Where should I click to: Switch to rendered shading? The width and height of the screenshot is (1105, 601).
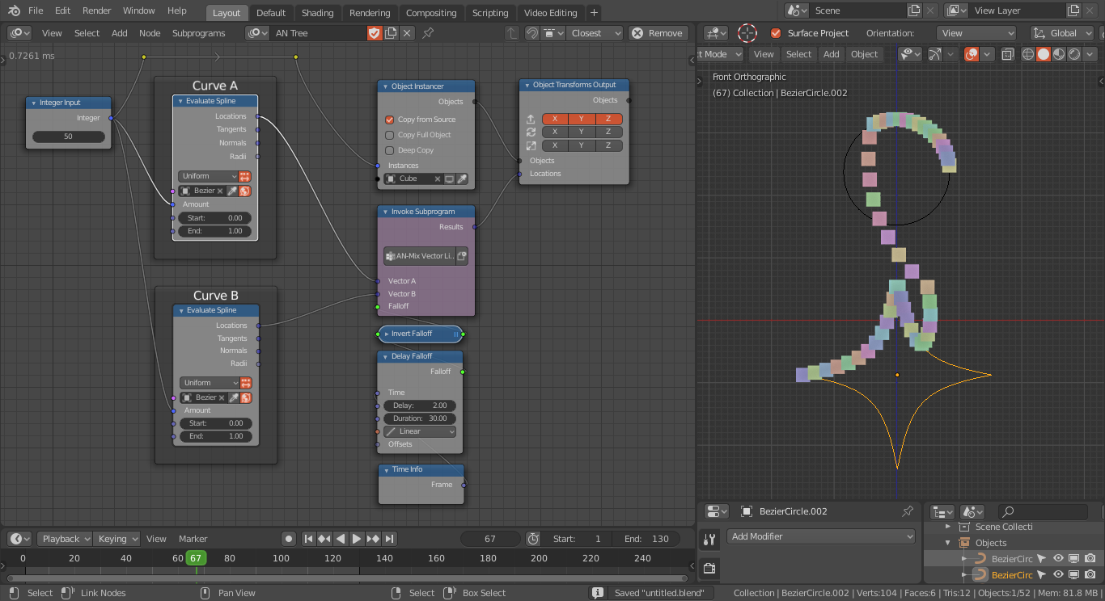point(1074,54)
